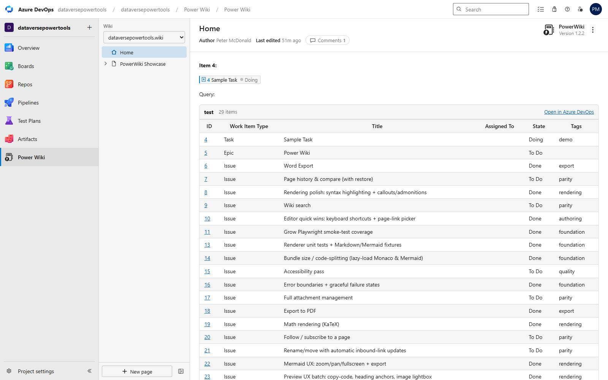Click the State column header

point(539,126)
